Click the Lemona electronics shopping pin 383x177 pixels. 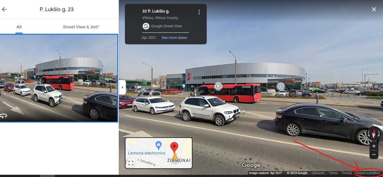coord(158,145)
